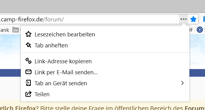Click the bookmark toolbar item ending in 'ank'

5,30
